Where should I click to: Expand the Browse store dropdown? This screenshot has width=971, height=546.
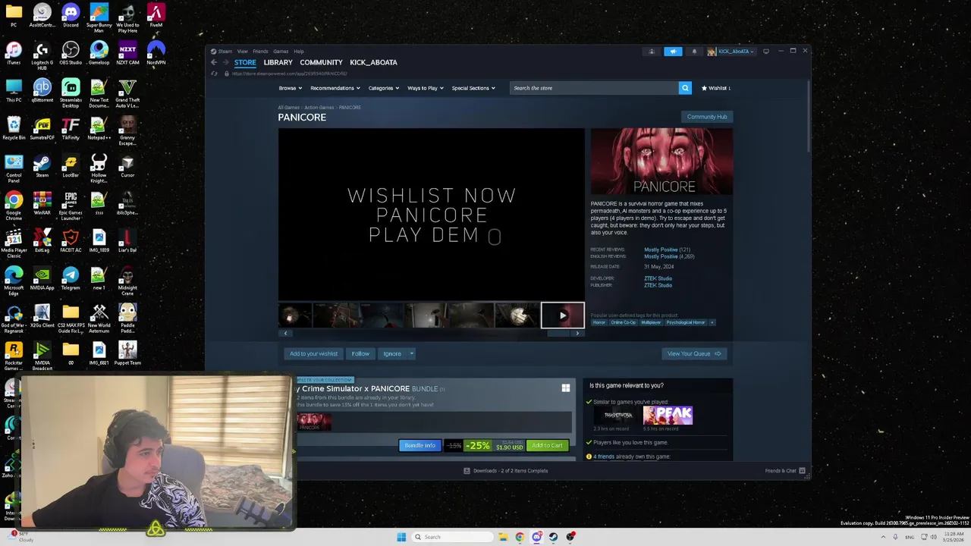pos(290,88)
